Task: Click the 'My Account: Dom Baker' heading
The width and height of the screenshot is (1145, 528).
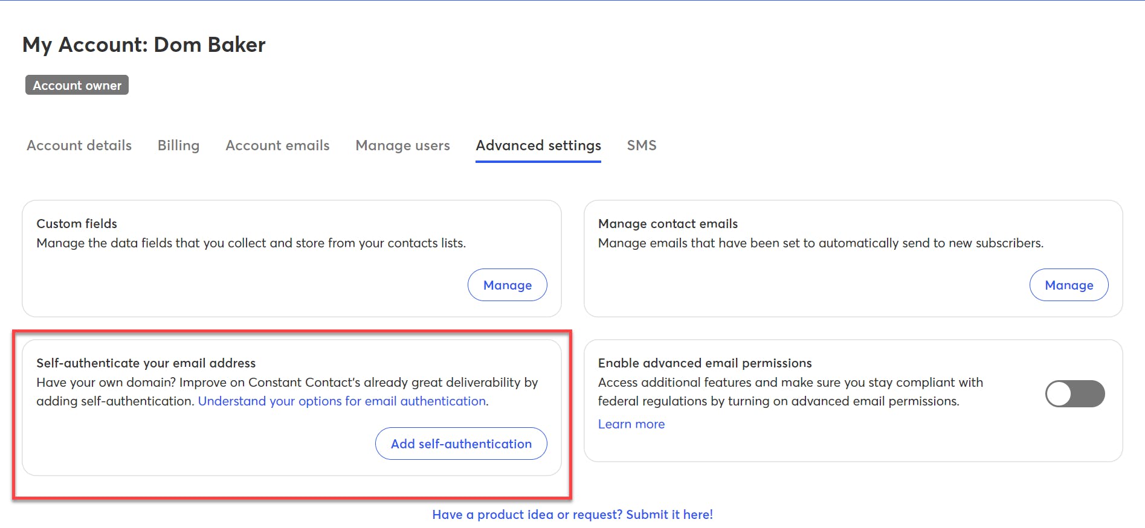Action: [144, 45]
